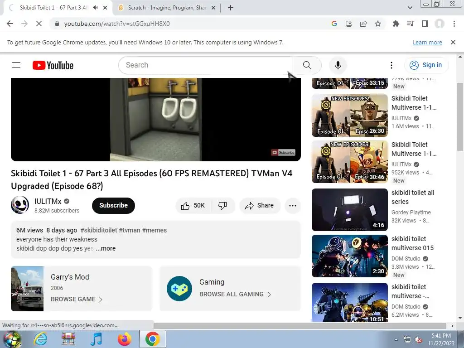Viewport: 464px width, 348px height.
Task: Open Chrome extensions puzzle icon
Action: [x=396, y=24]
